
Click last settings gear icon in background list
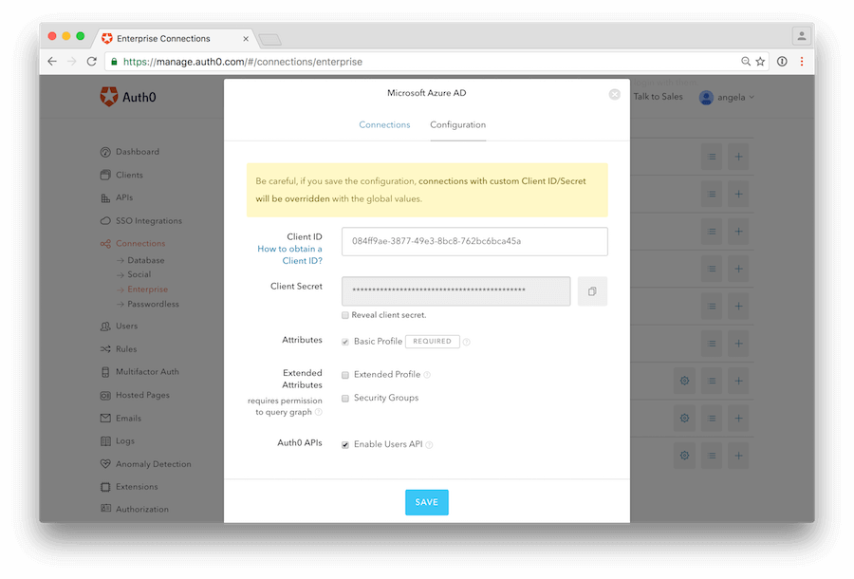684,456
